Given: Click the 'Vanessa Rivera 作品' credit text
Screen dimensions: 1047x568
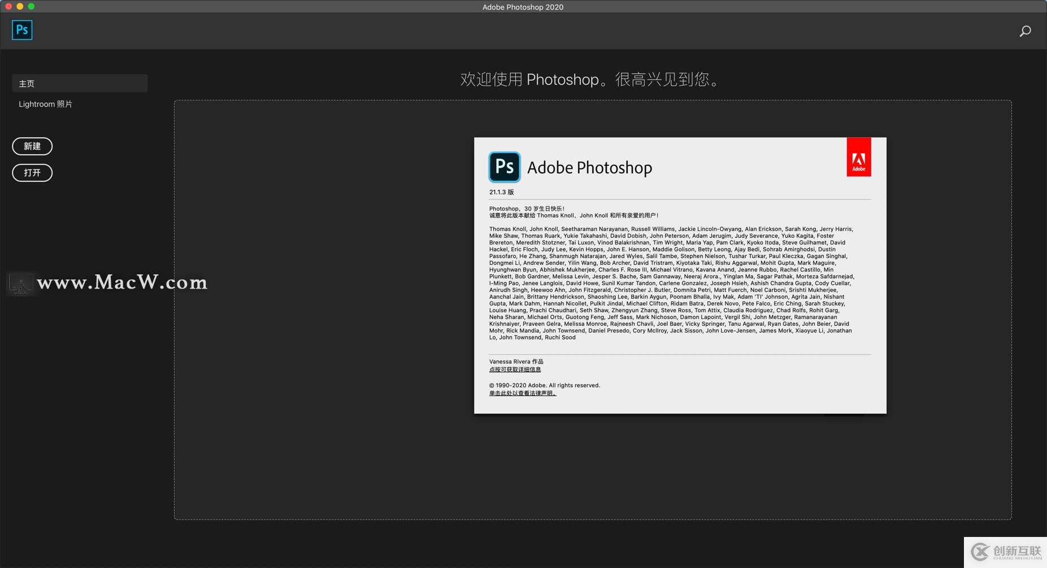Looking at the screenshot, I should (x=516, y=361).
